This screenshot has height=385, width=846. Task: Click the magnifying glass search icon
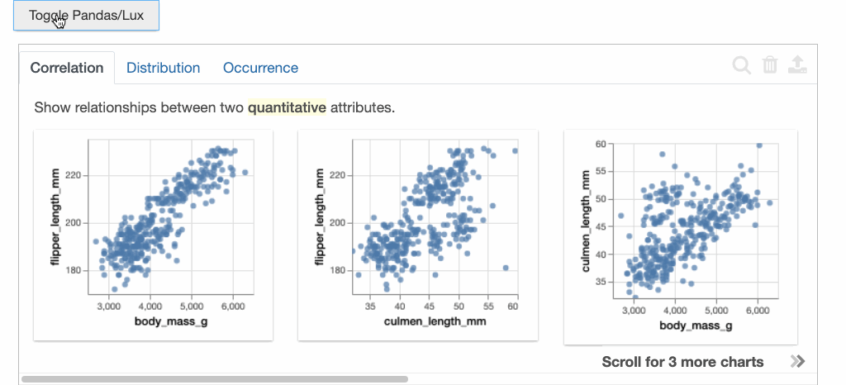tap(742, 66)
